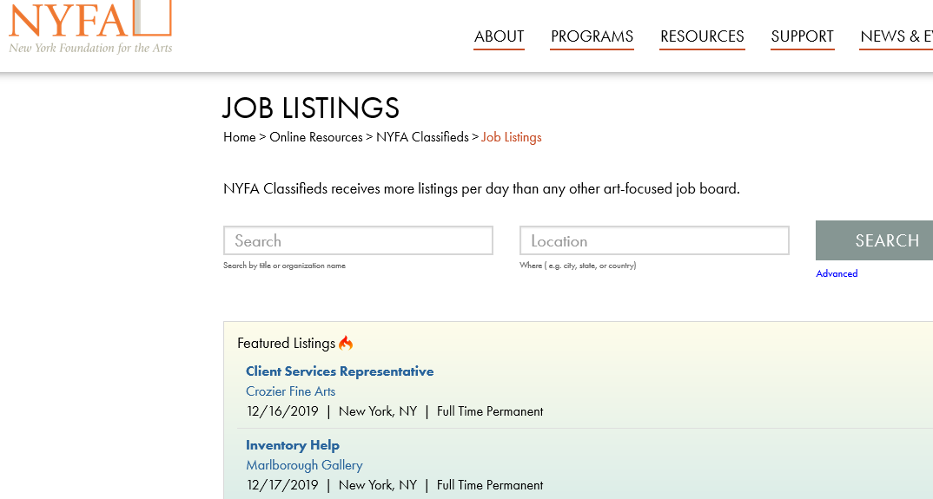The width and height of the screenshot is (933, 499).
Task: Click the flame icon beside Featured Listings
Action: (x=346, y=343)
